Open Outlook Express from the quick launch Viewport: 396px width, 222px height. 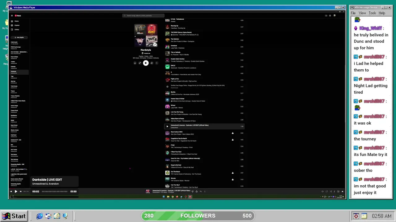pos(48,216)
